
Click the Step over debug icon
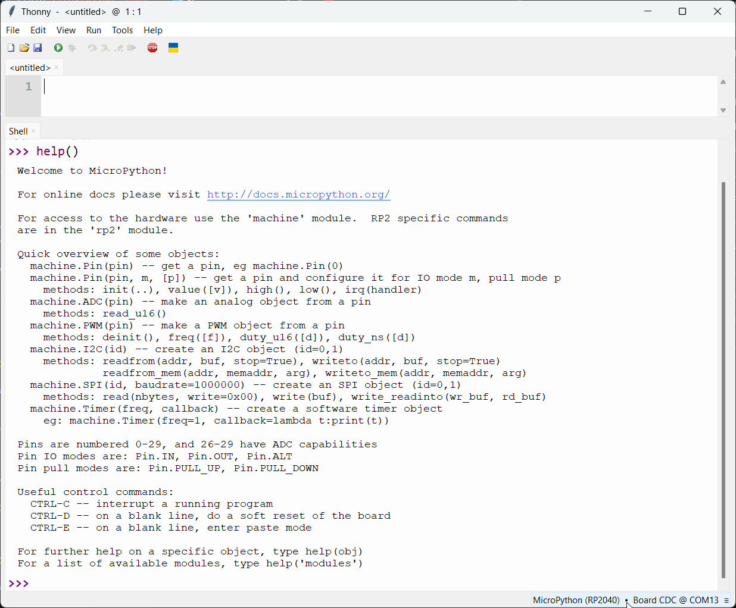[92, 48]
